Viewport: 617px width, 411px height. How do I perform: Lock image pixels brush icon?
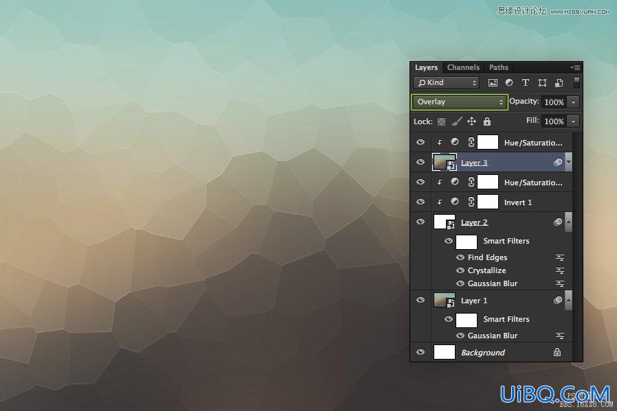456,121
